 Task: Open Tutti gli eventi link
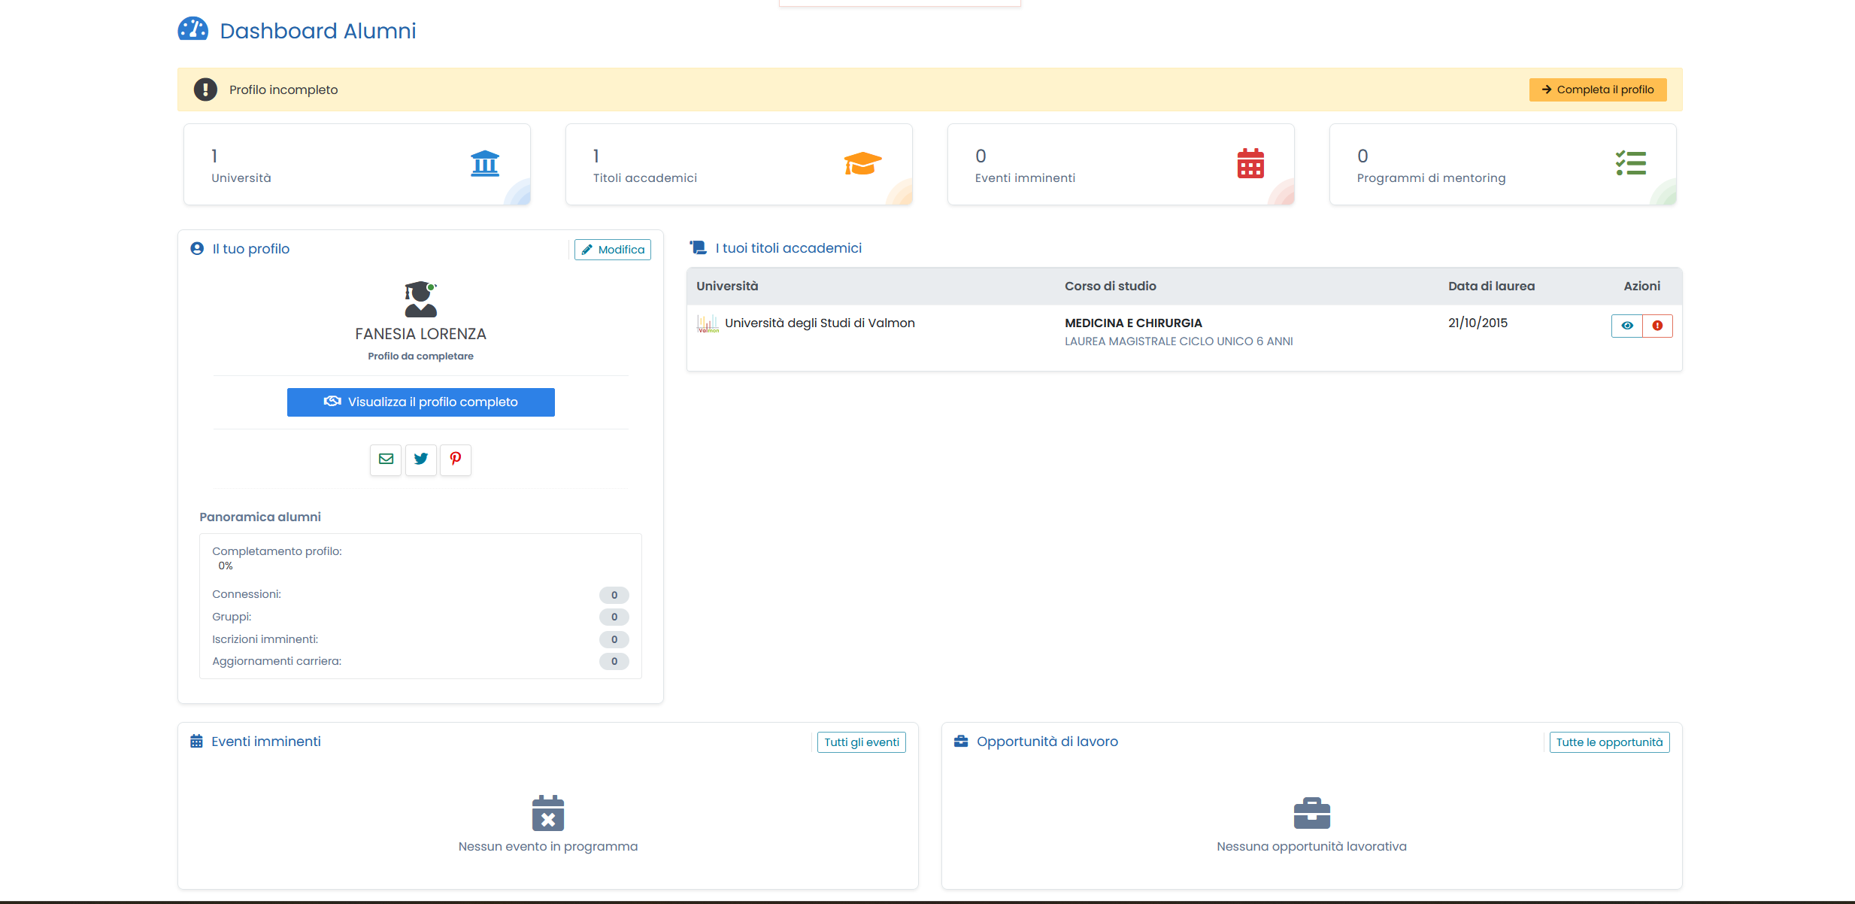pos(861,742)
